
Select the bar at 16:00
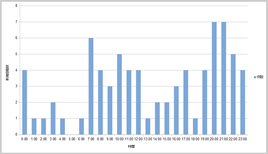pyautogui.click(x=176, y=110)
